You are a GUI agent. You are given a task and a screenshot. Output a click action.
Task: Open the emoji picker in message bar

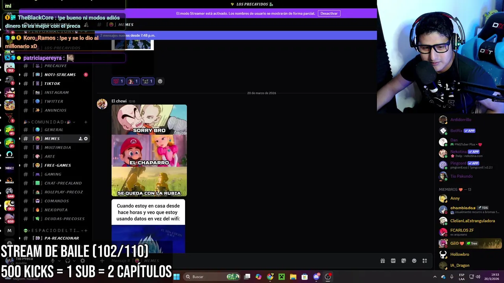[x=414, y=261]
